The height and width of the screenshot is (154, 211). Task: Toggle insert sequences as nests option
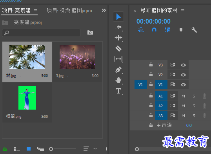coord(141,30)
